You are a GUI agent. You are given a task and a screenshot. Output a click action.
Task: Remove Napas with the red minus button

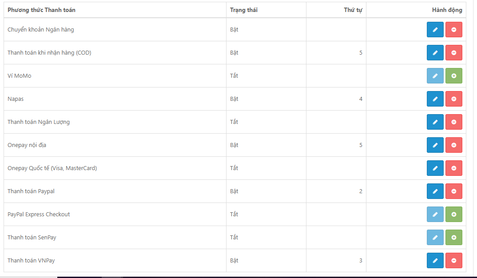453,99
